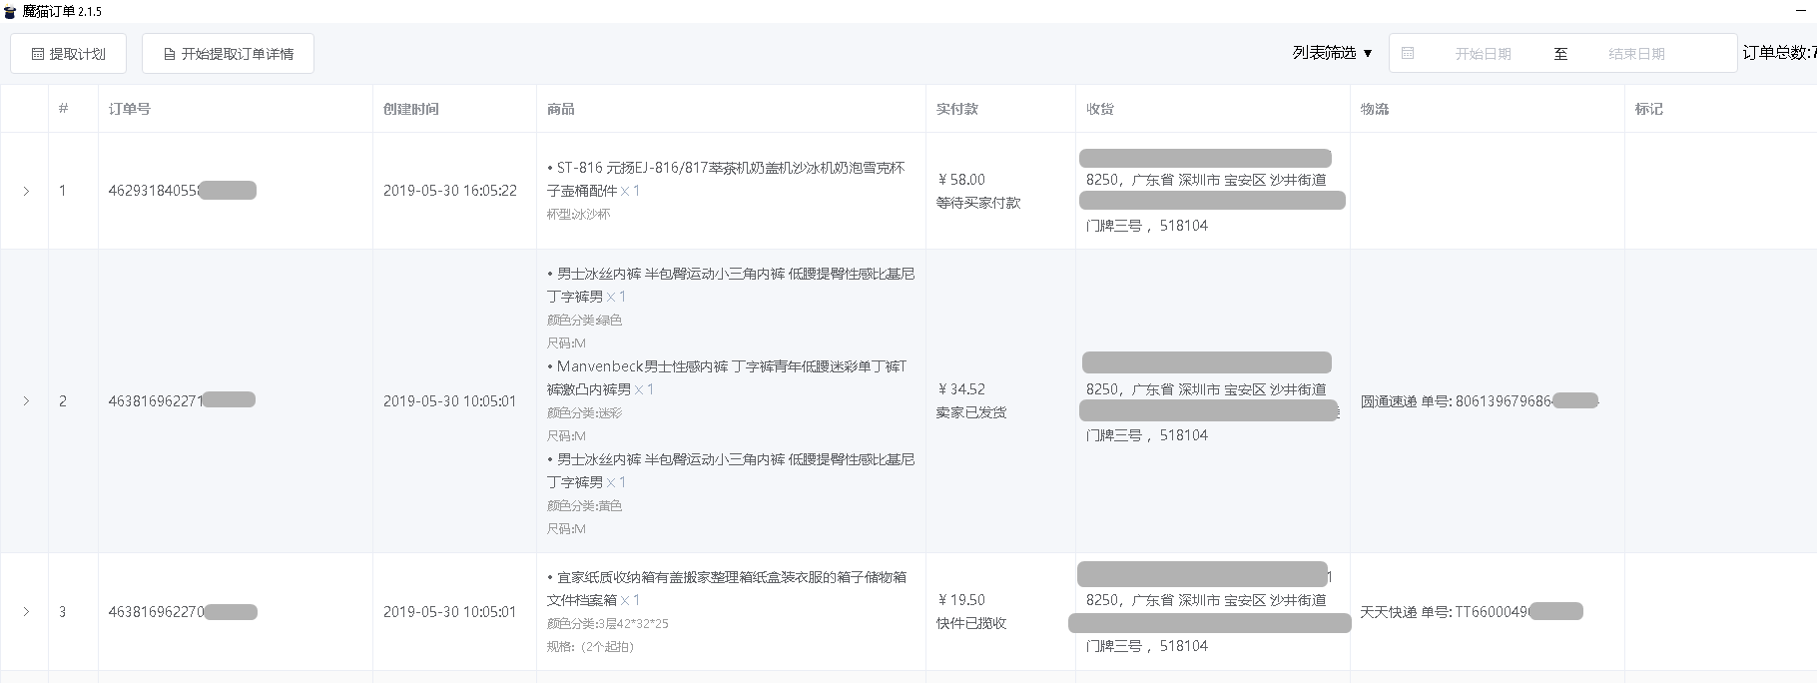This screenshot has height=683, width=1817.
Task: Click the calendar icon in date range picker
Action: pos(1408,53)
